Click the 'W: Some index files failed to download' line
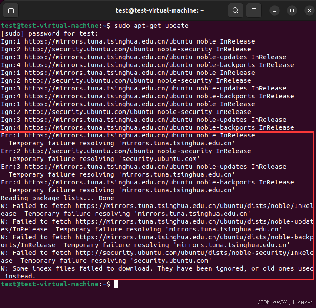Viewport: 316px width, 308px height. point(157,268)
